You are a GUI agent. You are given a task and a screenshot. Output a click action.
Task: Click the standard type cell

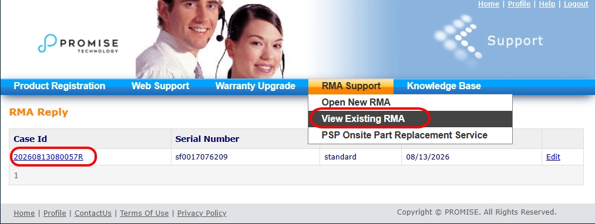point(361,157)
